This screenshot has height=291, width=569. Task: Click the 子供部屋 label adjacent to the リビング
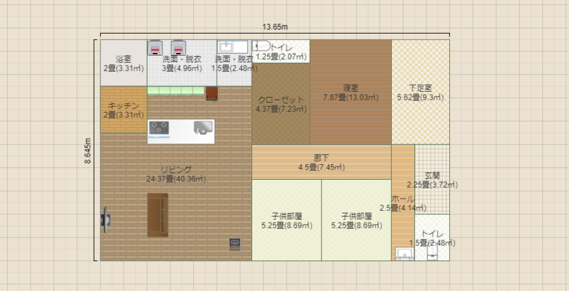tap(286, 221)
